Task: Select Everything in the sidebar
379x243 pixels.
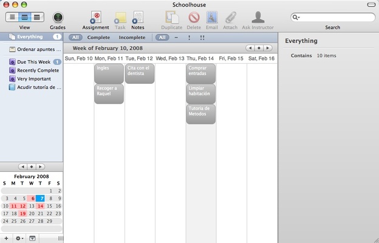Action: (x=32, y=36)
